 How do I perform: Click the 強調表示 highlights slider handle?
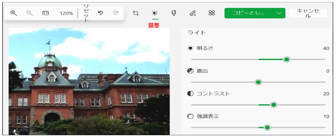267,128
